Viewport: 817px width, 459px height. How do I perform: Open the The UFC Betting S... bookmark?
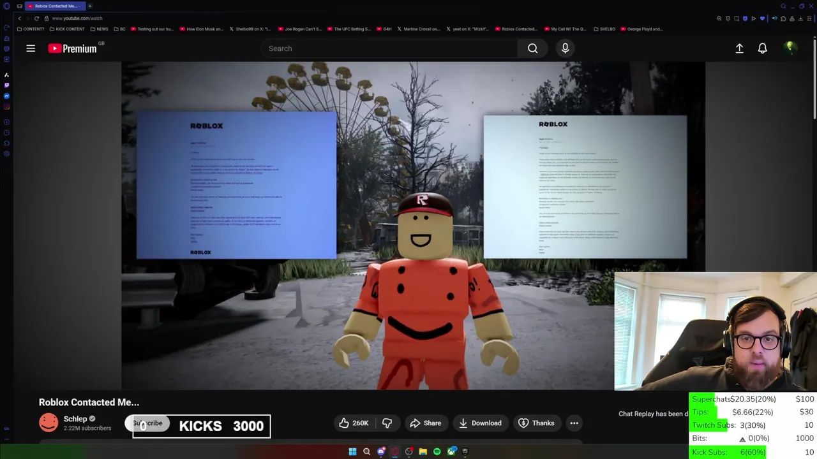click(x=349, y=29)
